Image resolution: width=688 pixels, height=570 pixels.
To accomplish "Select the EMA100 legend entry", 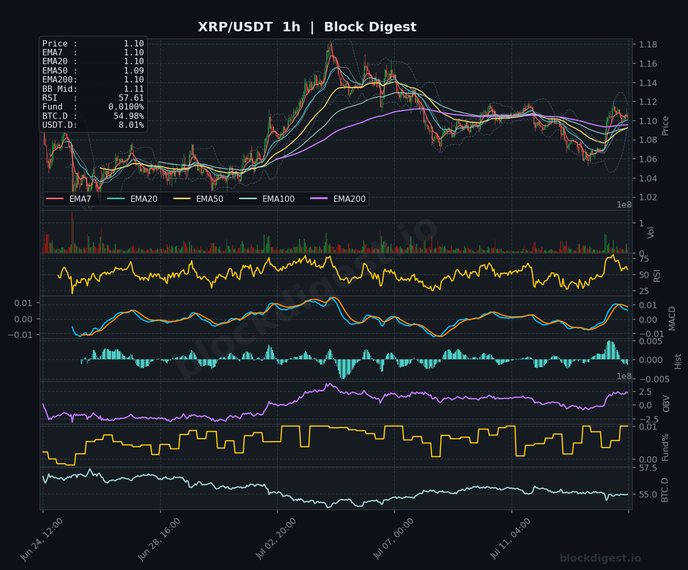I will click(x=267, y=199).
